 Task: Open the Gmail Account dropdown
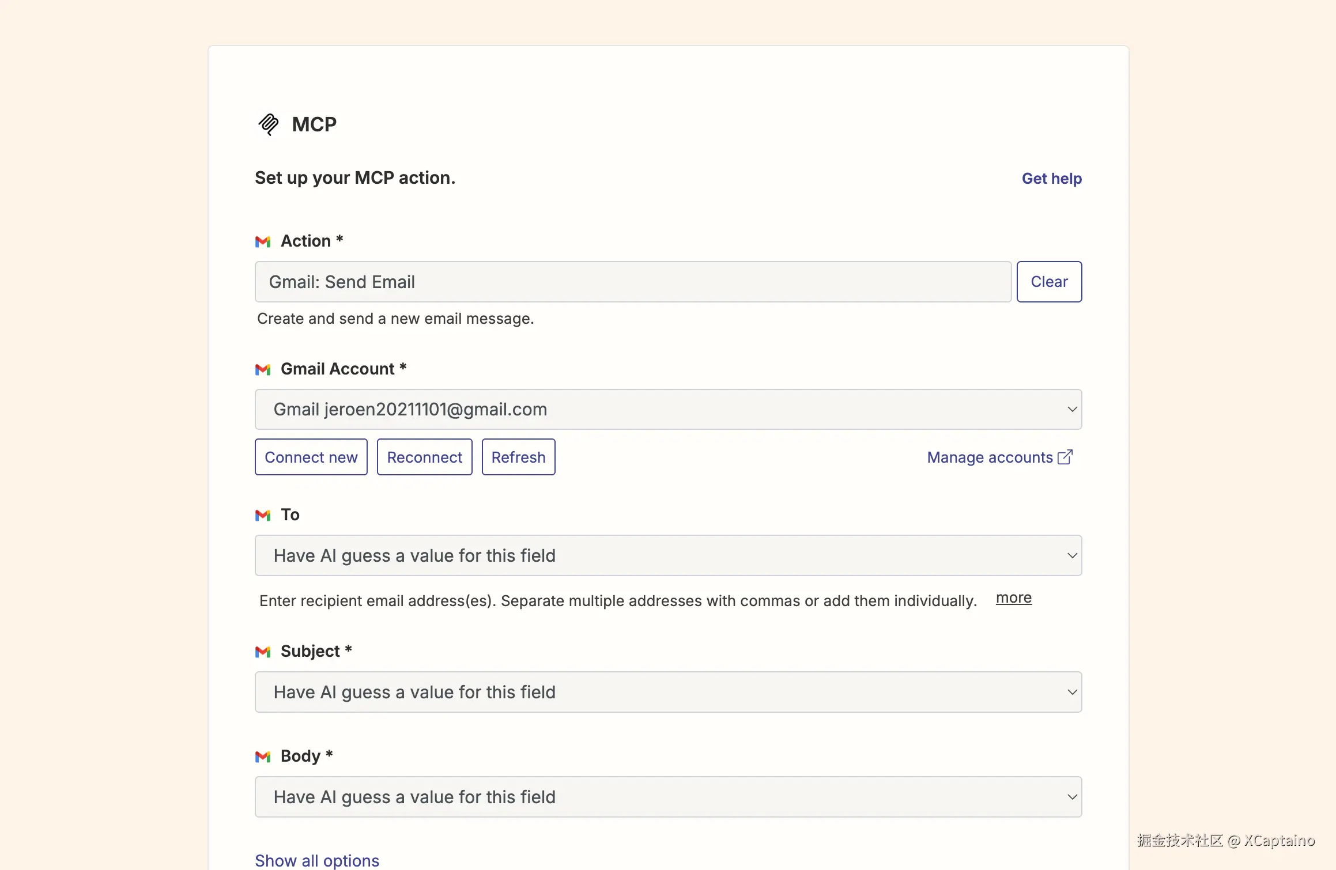668,410
